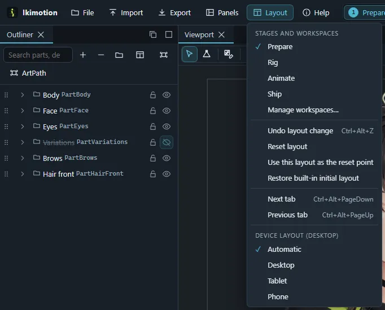Open Manage workspaces...
Image resolution: width=385 pixels, height=310 pixels.
click(314, 110)
